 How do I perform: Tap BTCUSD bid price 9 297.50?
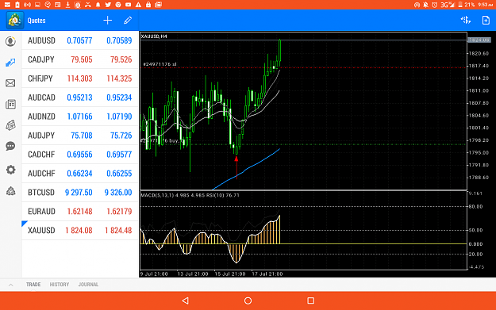(79, 193)
